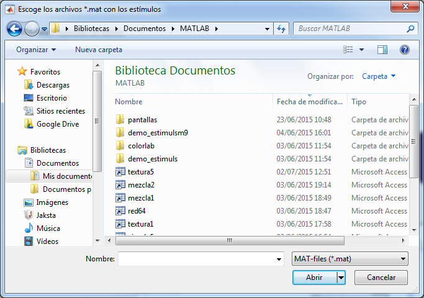Click the change view icon
Viewport: 424px width, 298px height.
[349, 50]
